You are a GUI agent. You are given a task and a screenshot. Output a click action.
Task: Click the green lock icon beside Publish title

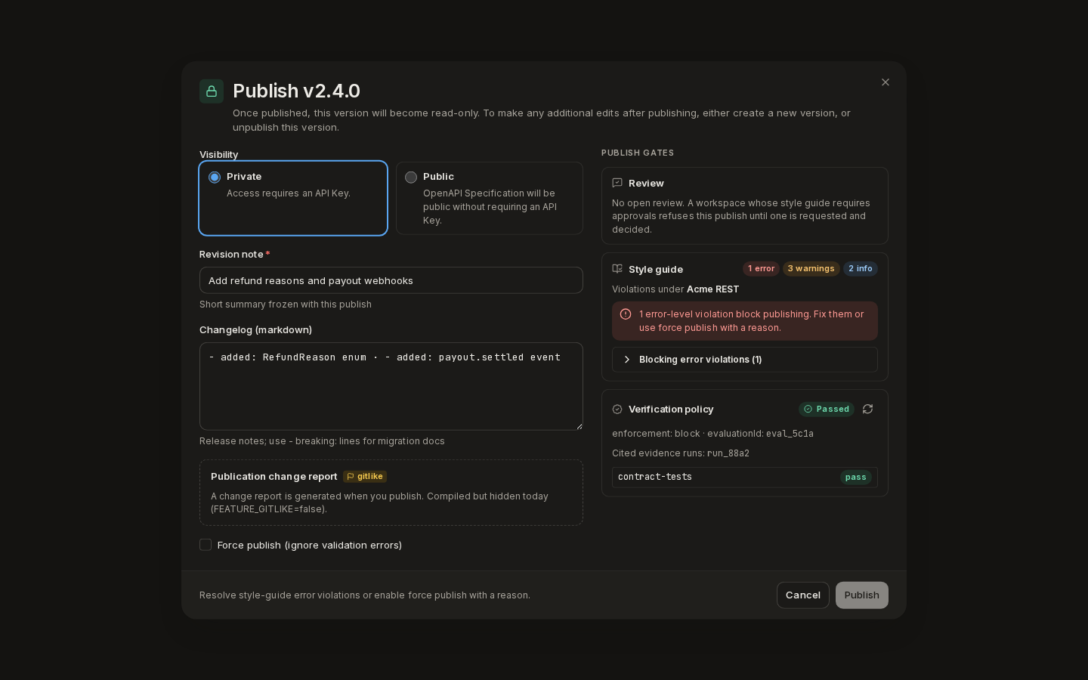212,91
